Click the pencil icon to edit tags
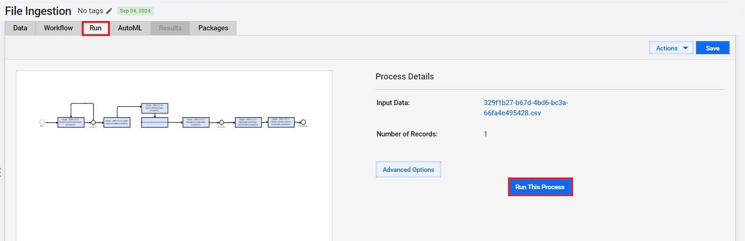 click(109, 11)
